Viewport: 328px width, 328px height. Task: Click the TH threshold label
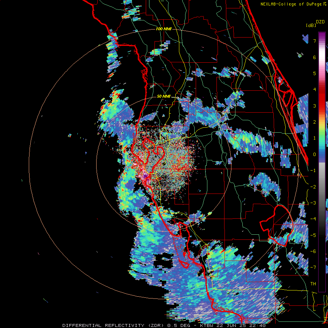(313, 284)
